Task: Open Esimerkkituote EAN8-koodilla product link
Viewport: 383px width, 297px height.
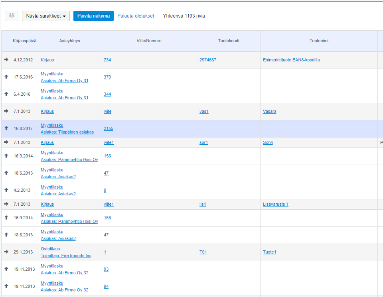Action: pyautogui.click(x=291, y=60)
